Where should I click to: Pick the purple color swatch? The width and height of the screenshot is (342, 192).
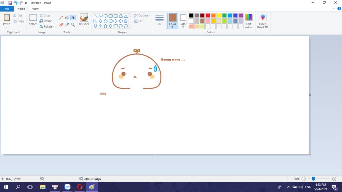tap(241, 15)
